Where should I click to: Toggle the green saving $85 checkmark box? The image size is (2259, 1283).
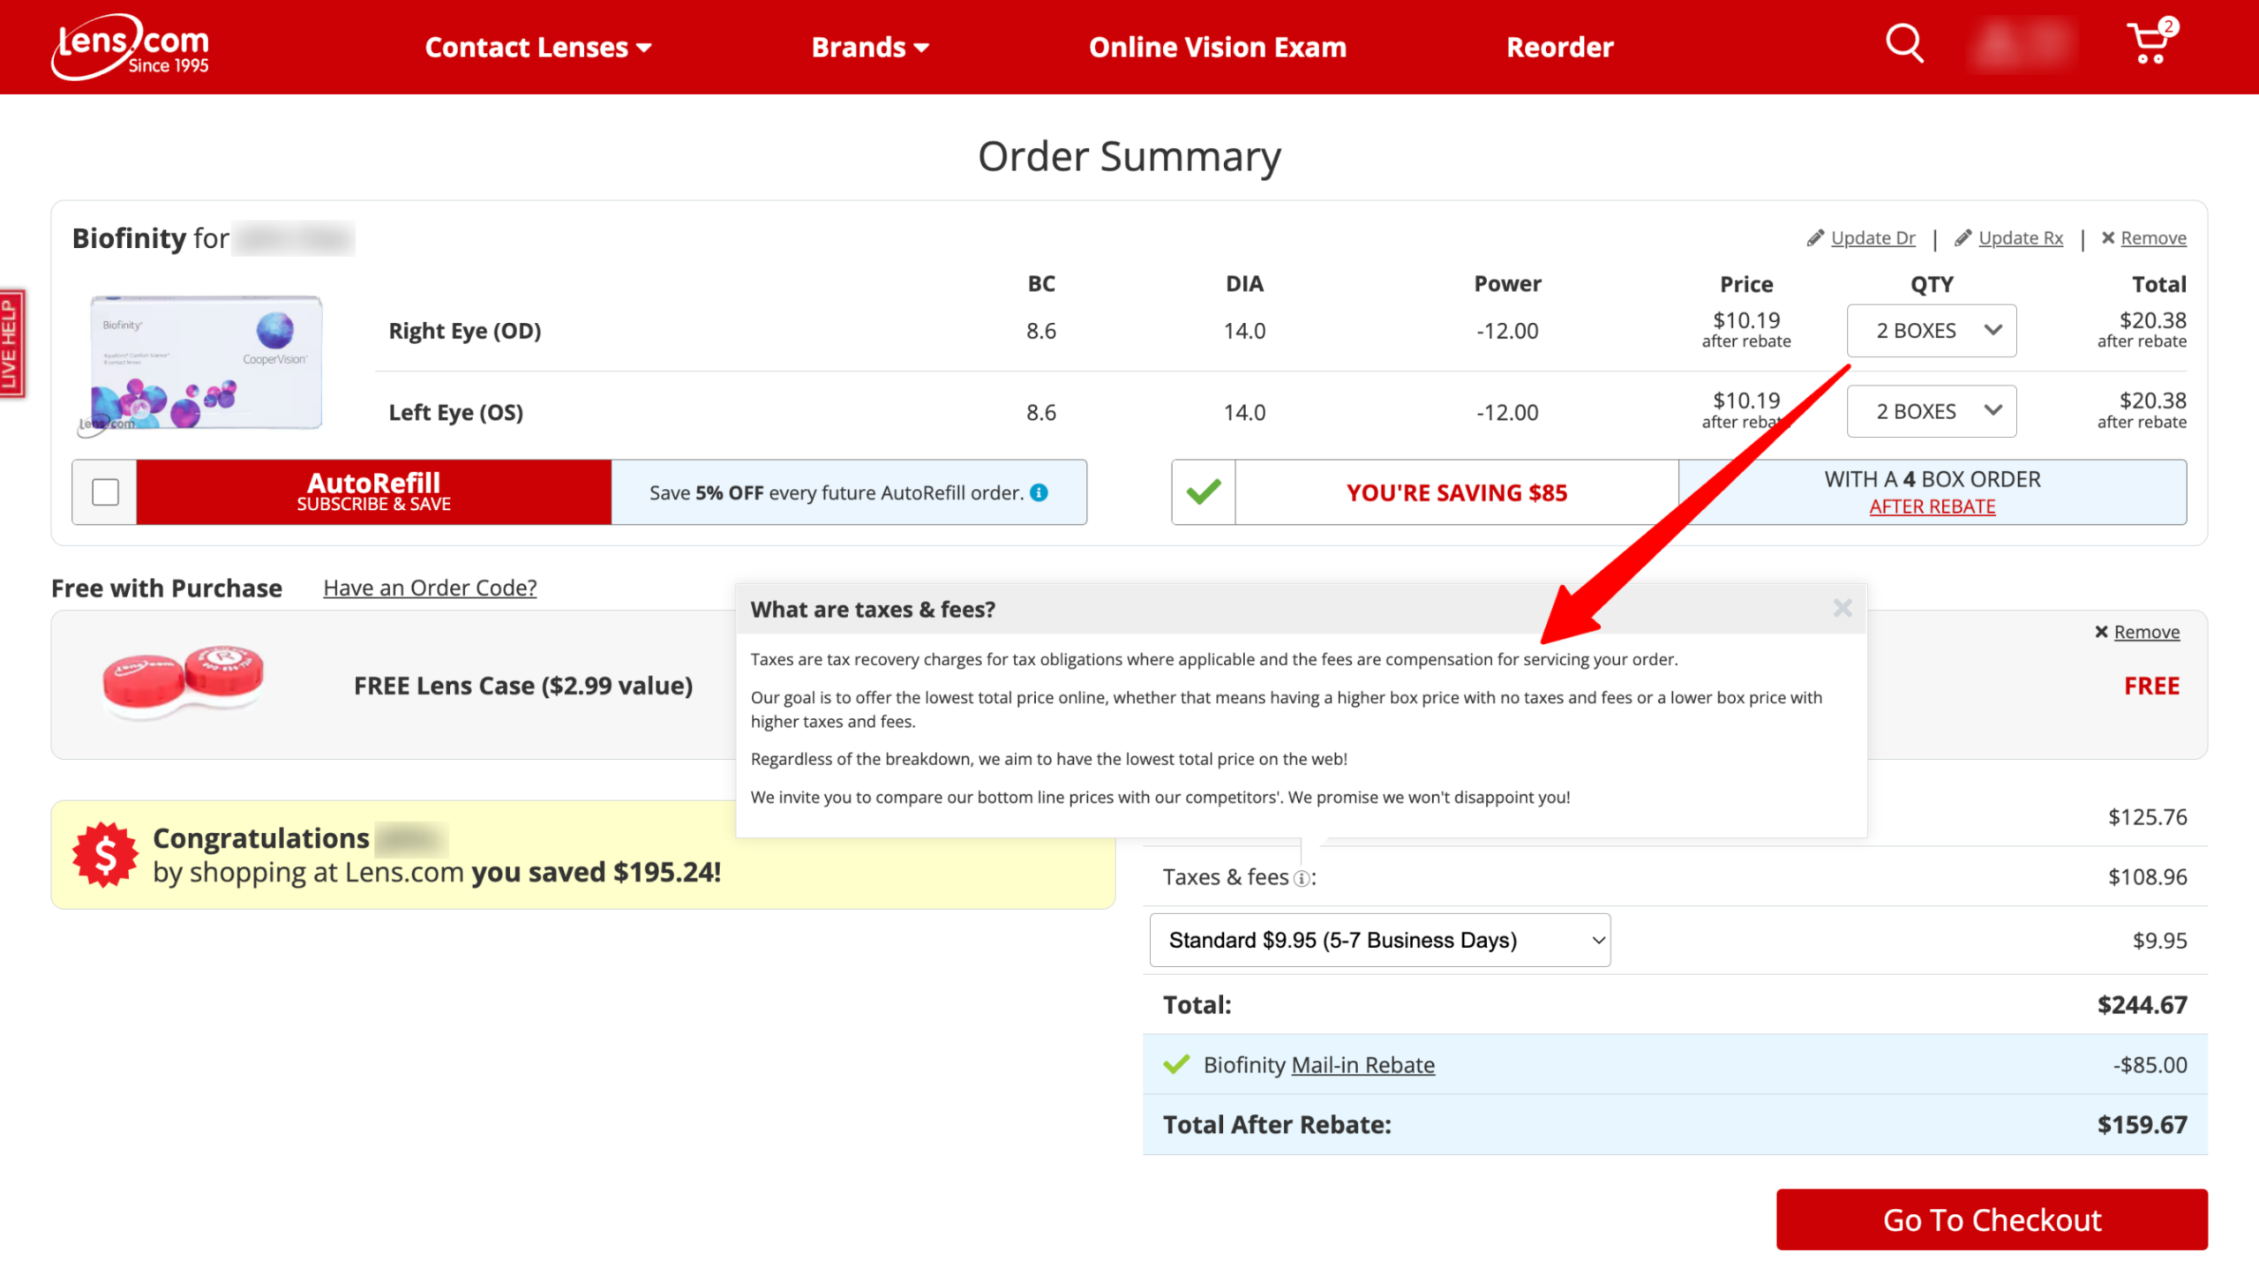tap(1203, 492)
